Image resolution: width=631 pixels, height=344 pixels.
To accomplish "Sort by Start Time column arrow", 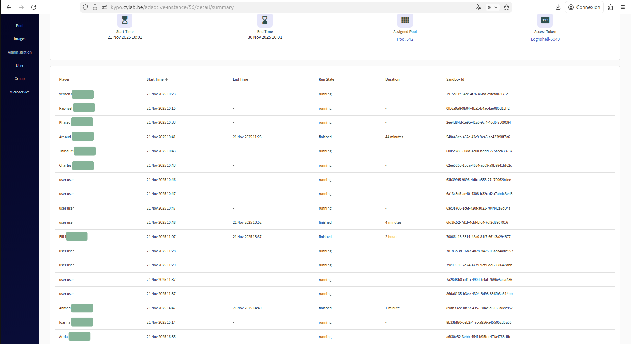I will 167,80.
